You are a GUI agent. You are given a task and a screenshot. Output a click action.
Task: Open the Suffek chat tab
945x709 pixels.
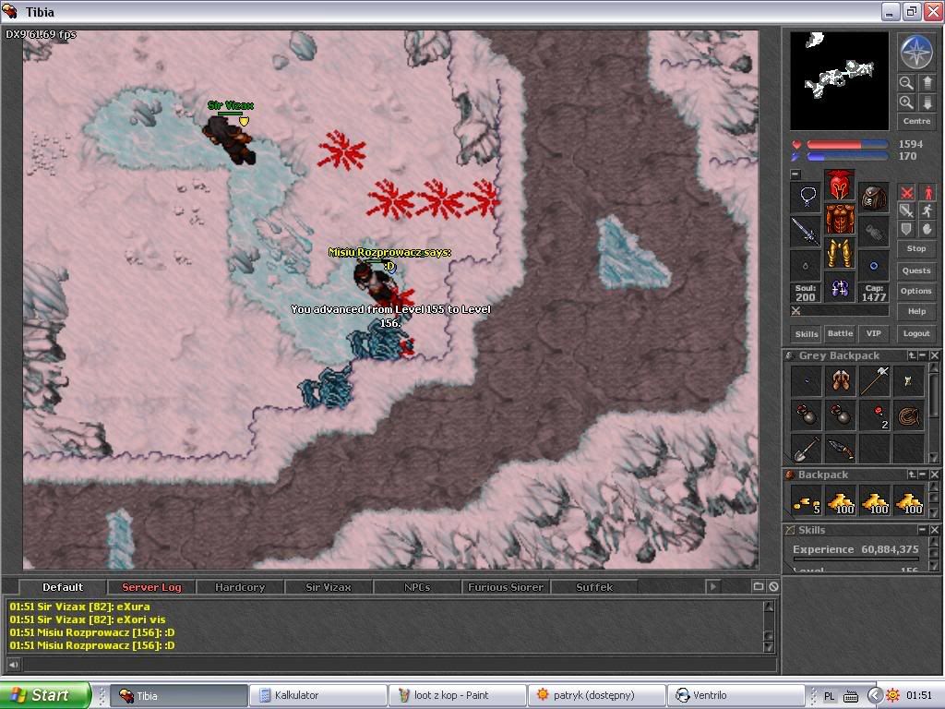[x=594, y=587]
